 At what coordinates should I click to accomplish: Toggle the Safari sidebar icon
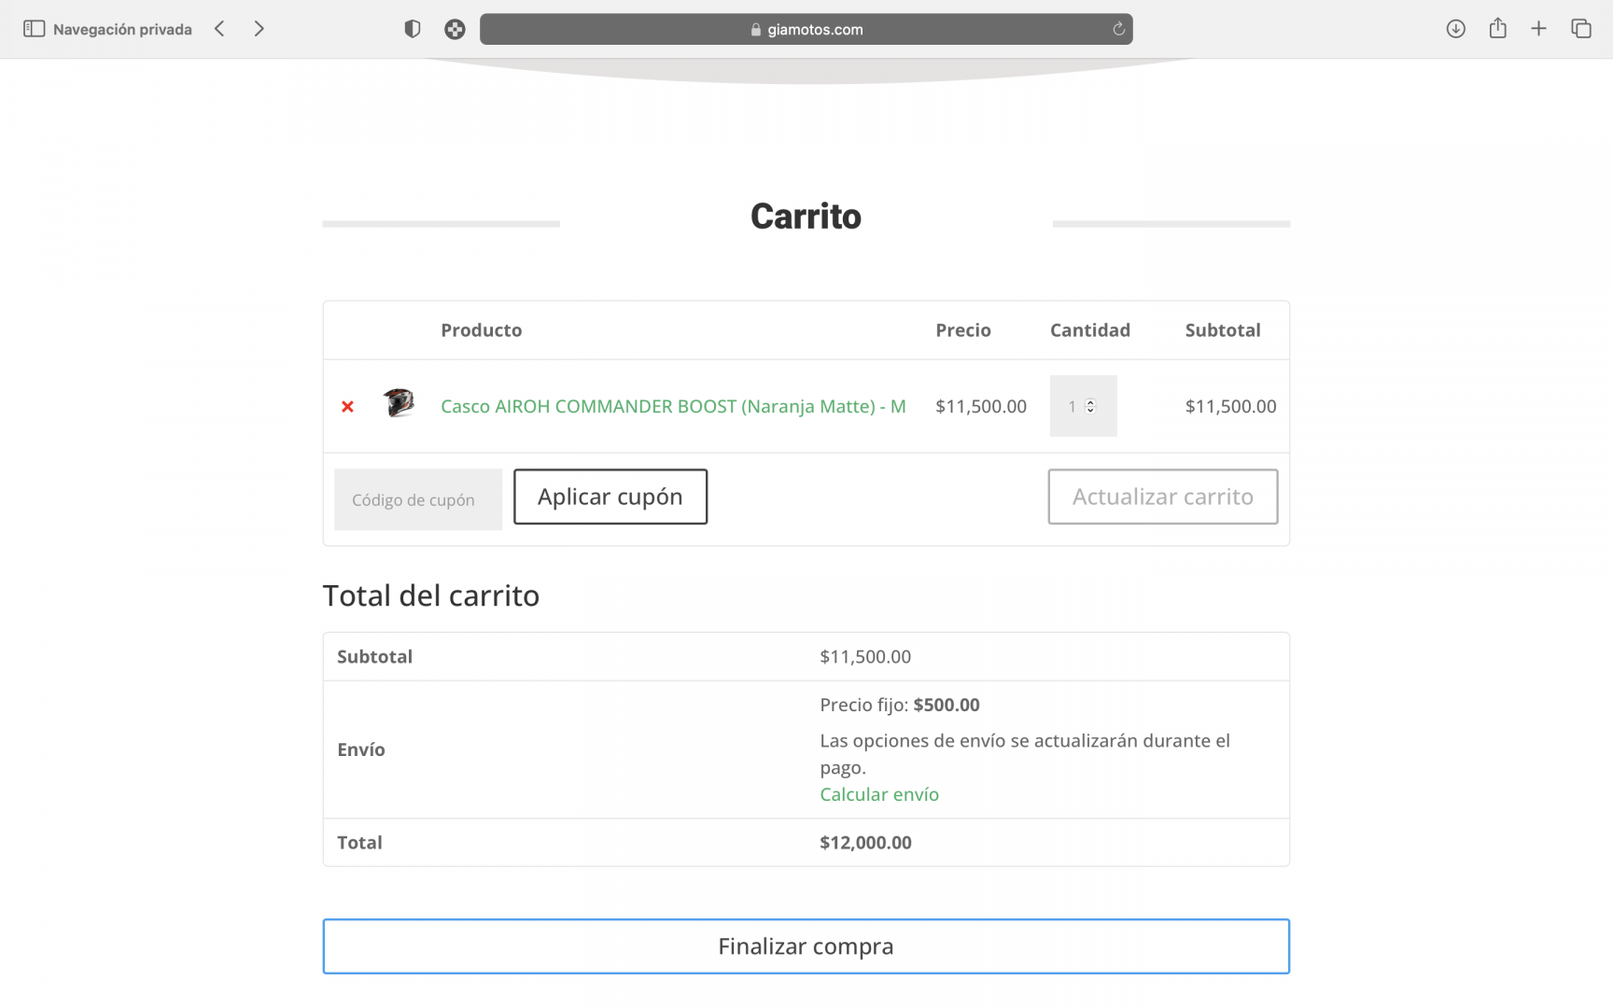click(34, 29)
